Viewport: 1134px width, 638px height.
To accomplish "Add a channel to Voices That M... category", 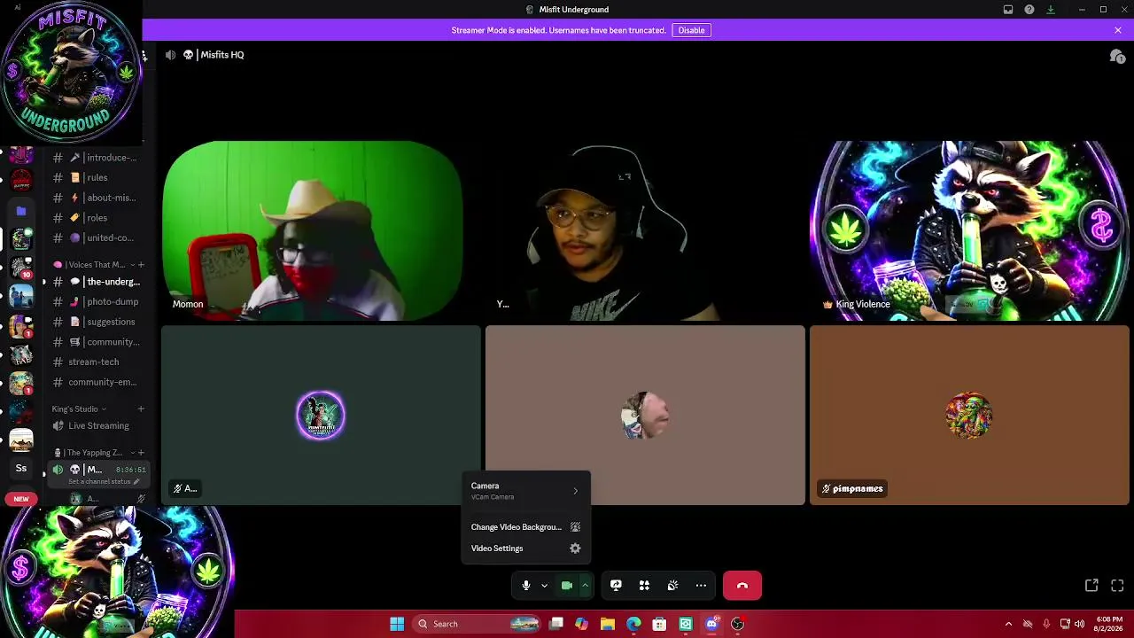I will (141, 265).
